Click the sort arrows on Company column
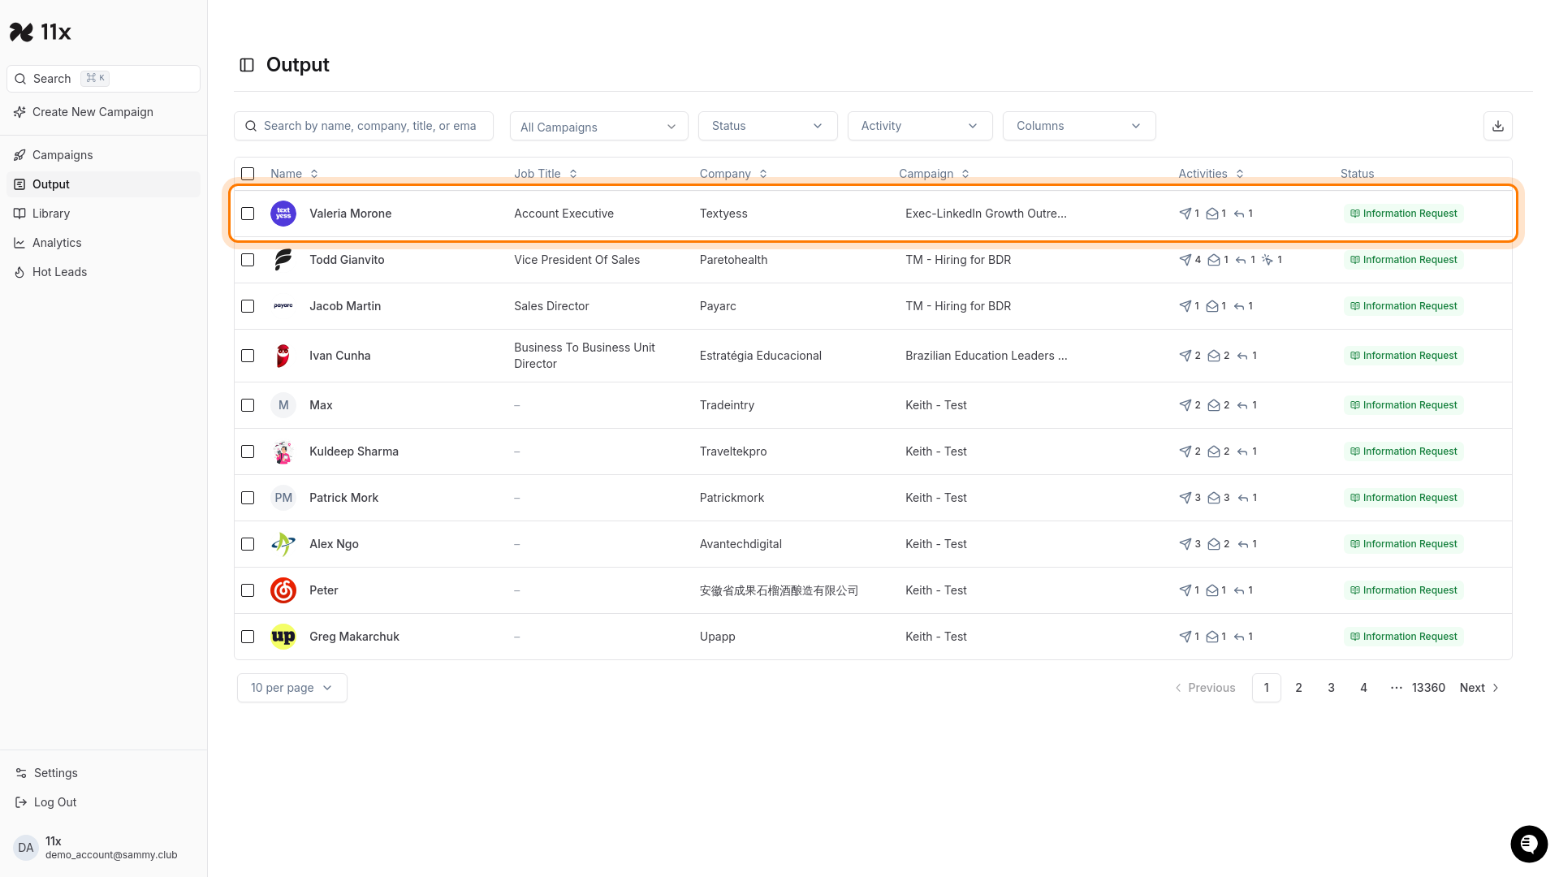This screenshot has width=1559, height=877. click(x=763, y=174)
